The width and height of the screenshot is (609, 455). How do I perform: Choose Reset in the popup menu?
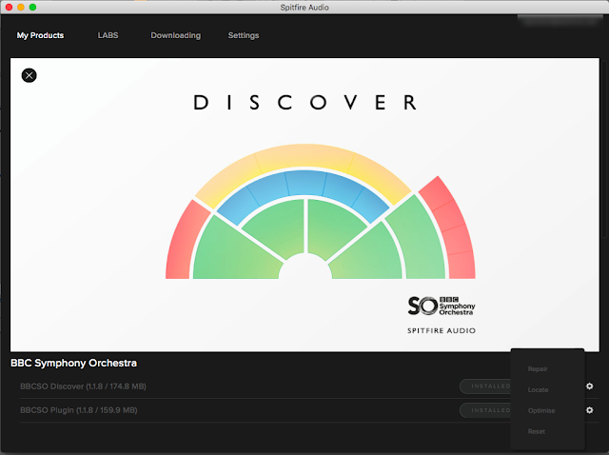point(537,431)
